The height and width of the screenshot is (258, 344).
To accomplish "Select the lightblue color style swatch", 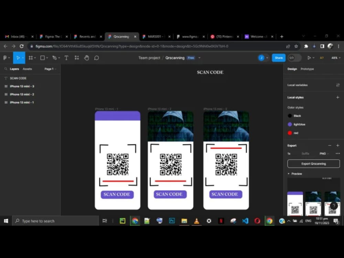I will (290, 125).
